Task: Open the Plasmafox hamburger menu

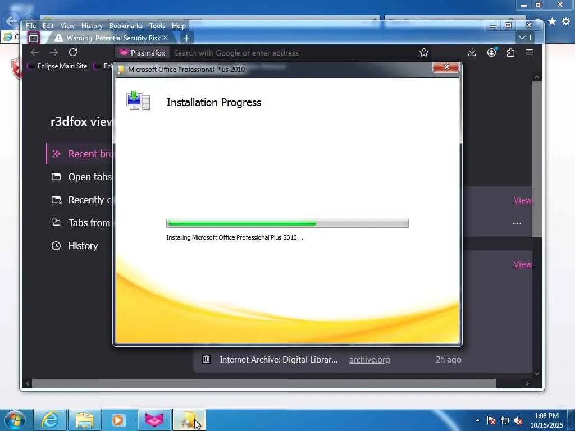Action: tap(530, 52)
